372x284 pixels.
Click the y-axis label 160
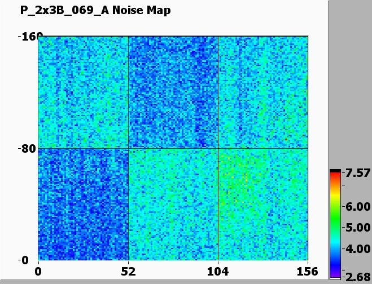[32, 37]
